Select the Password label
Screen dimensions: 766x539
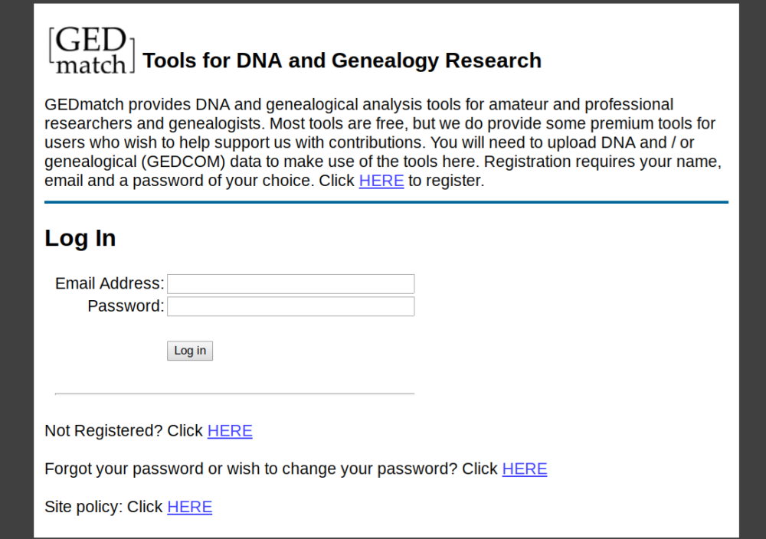point(125,305)
